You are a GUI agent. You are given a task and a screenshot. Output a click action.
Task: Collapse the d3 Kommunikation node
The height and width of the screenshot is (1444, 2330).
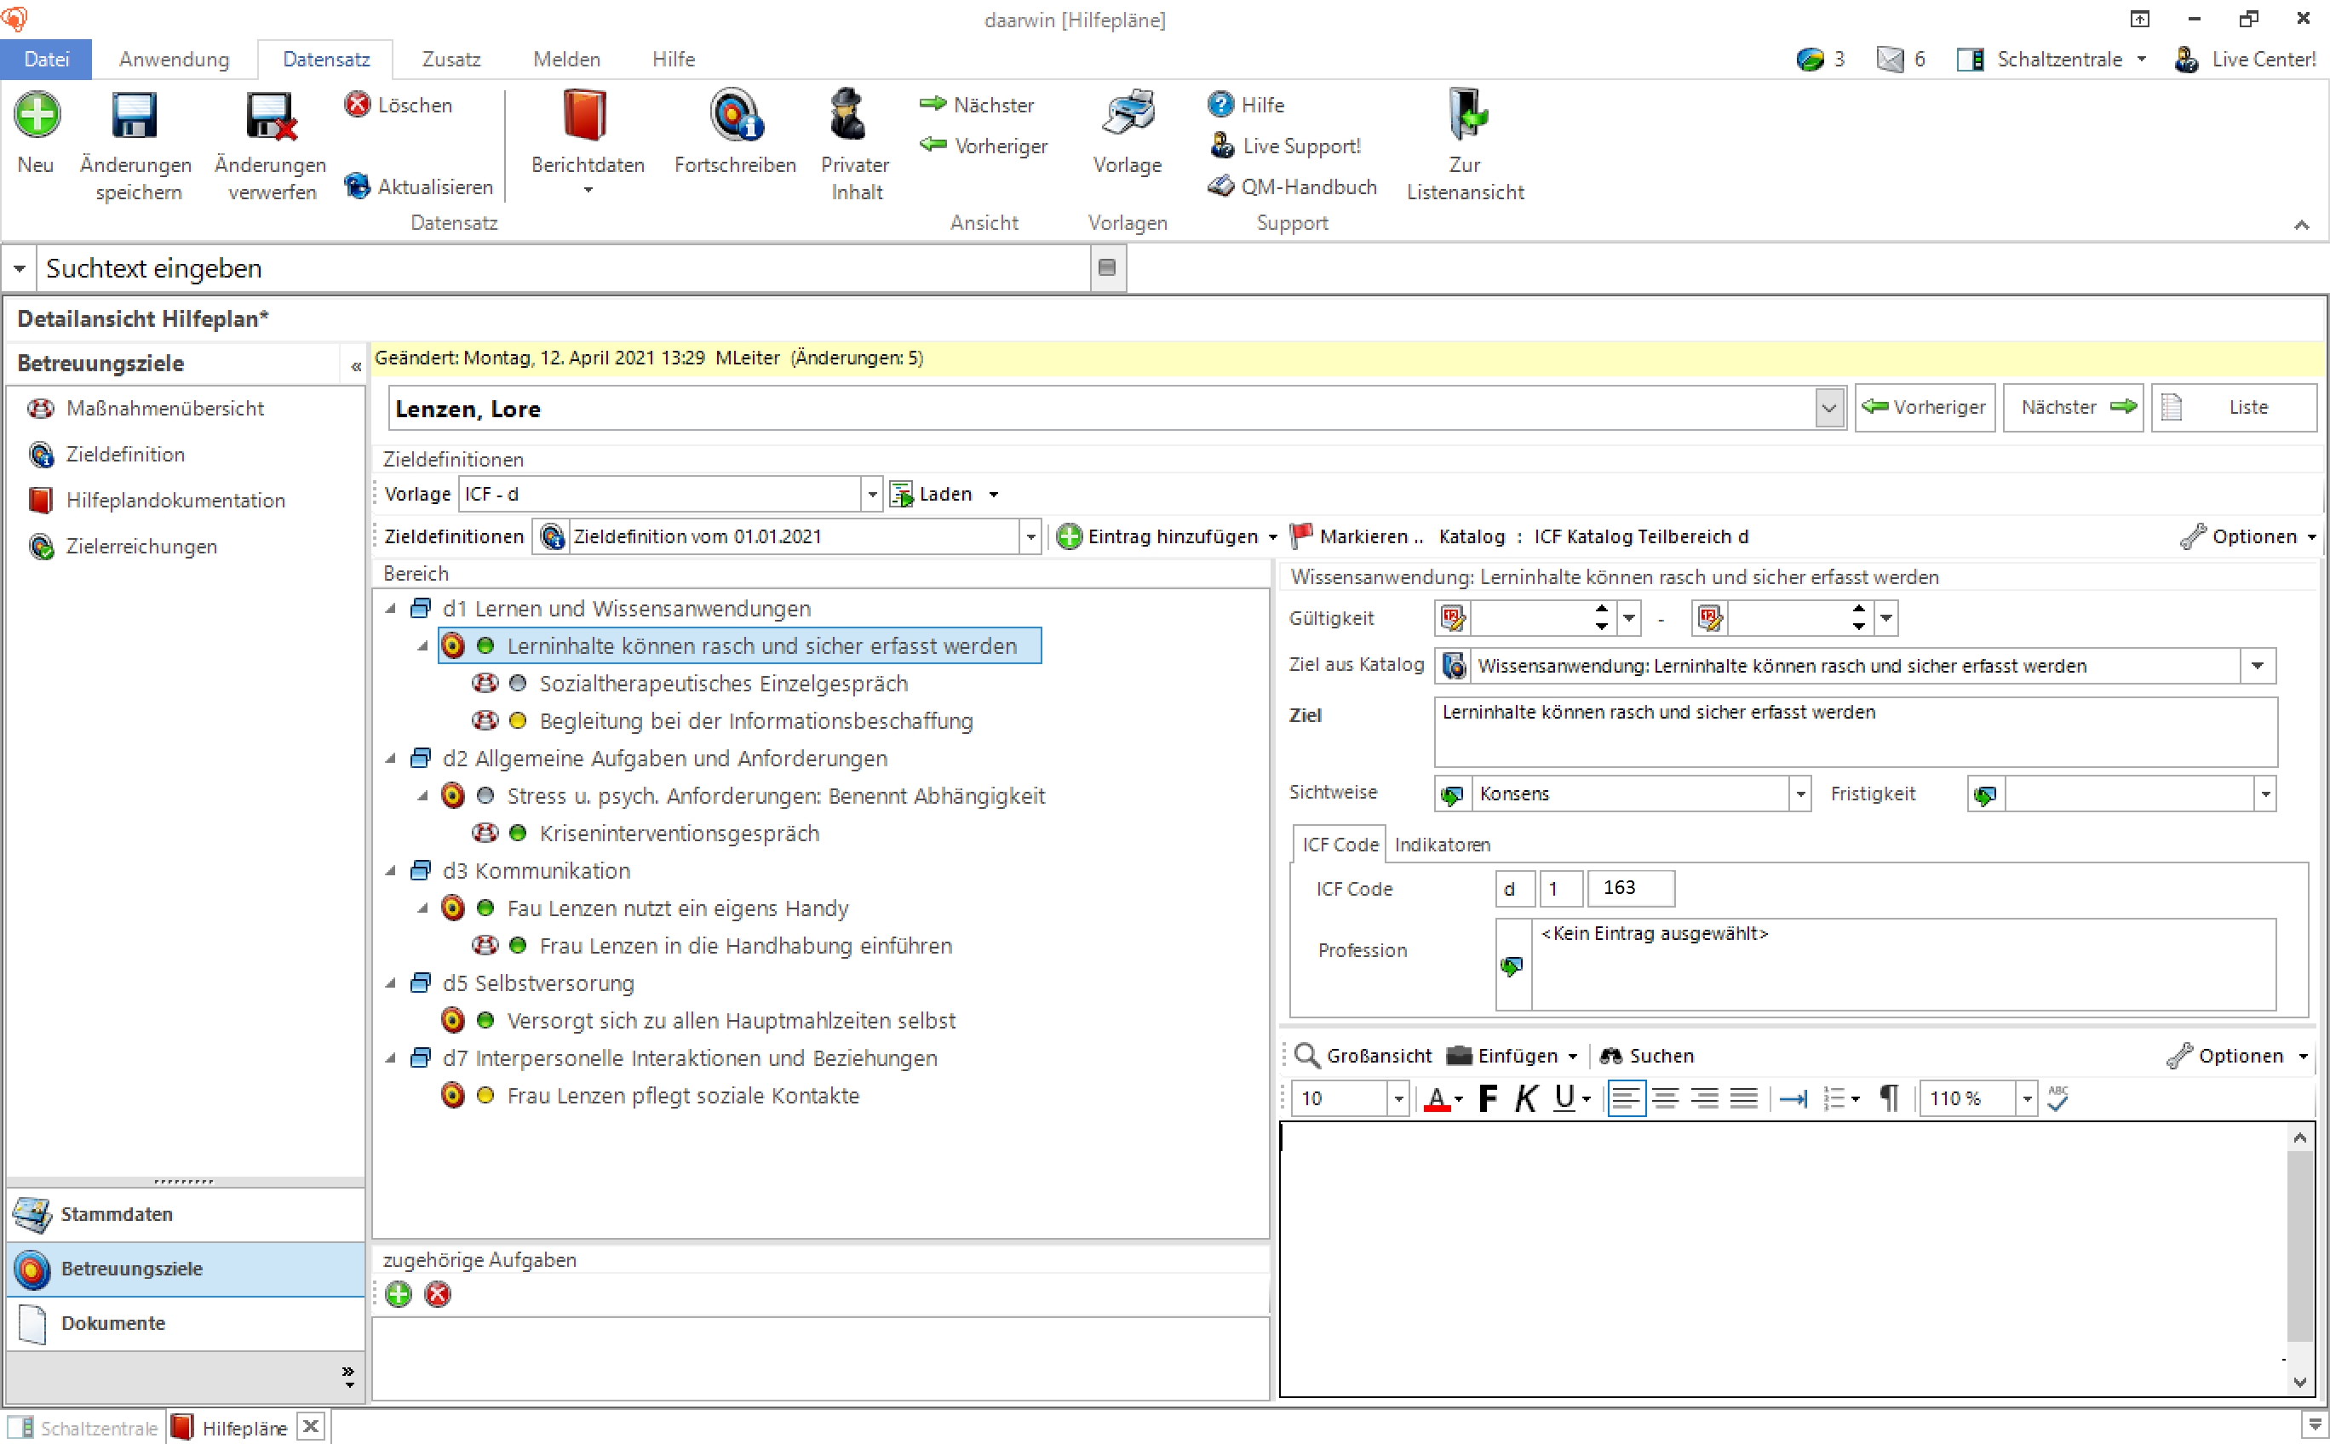(391, 871)
